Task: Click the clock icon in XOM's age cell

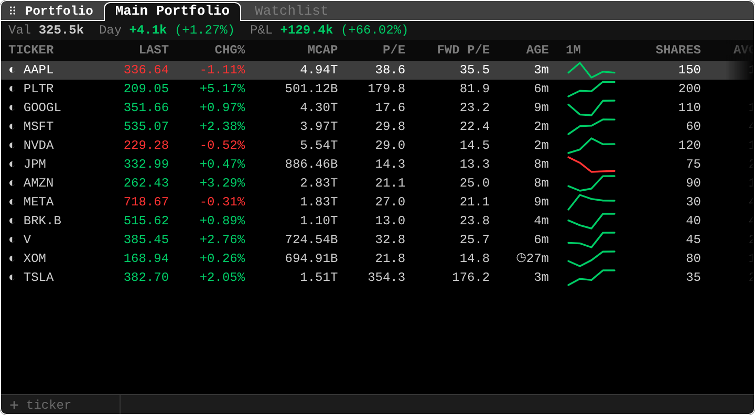Action: pos(521,258)
